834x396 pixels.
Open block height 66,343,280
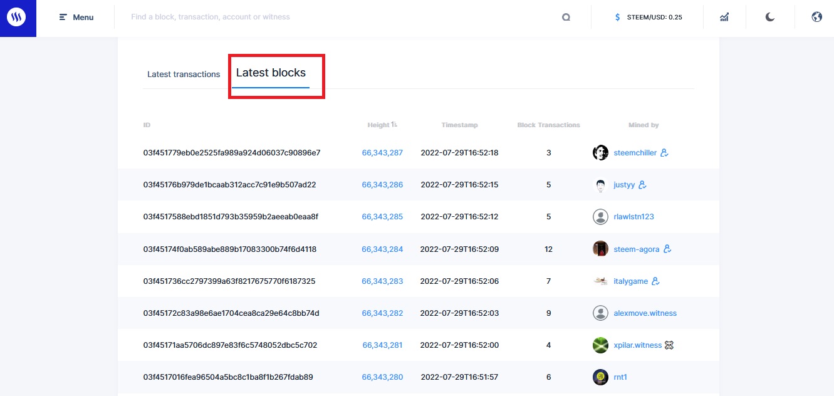(x=382, y=377)
